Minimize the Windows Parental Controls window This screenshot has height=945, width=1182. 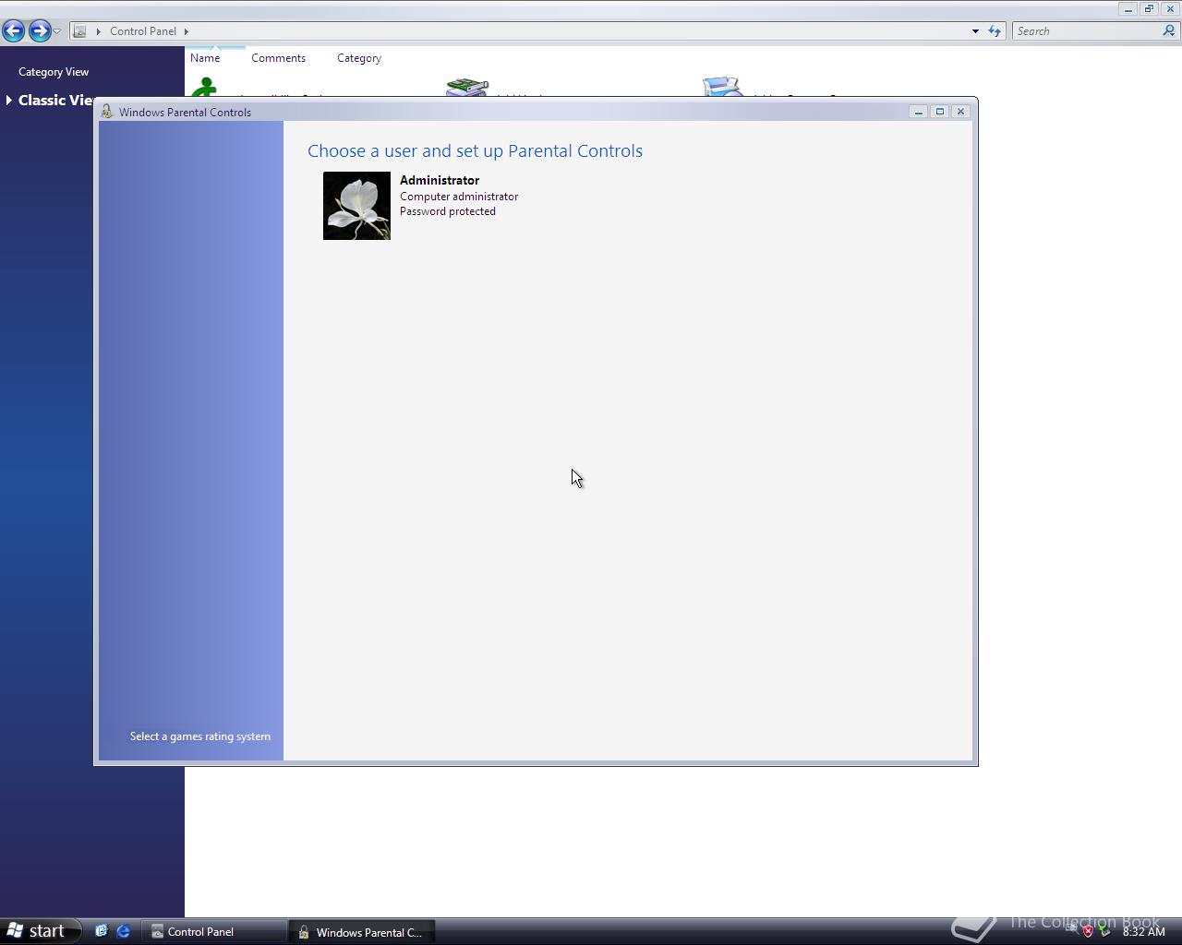tap(918, 112)
